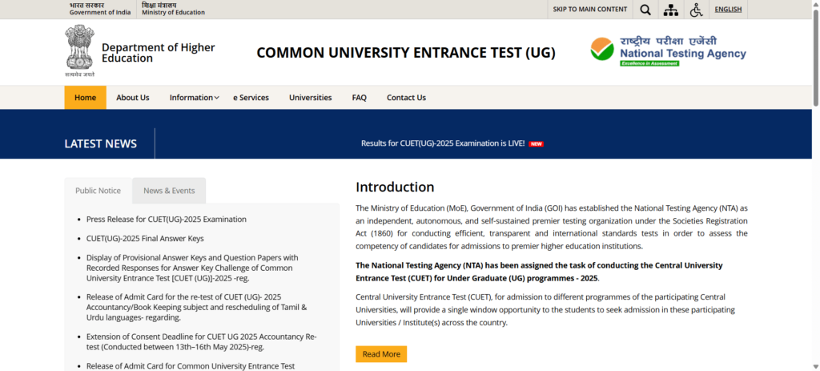Open the FAQ menu item
820x371 pixels.
tap(360, 97)
